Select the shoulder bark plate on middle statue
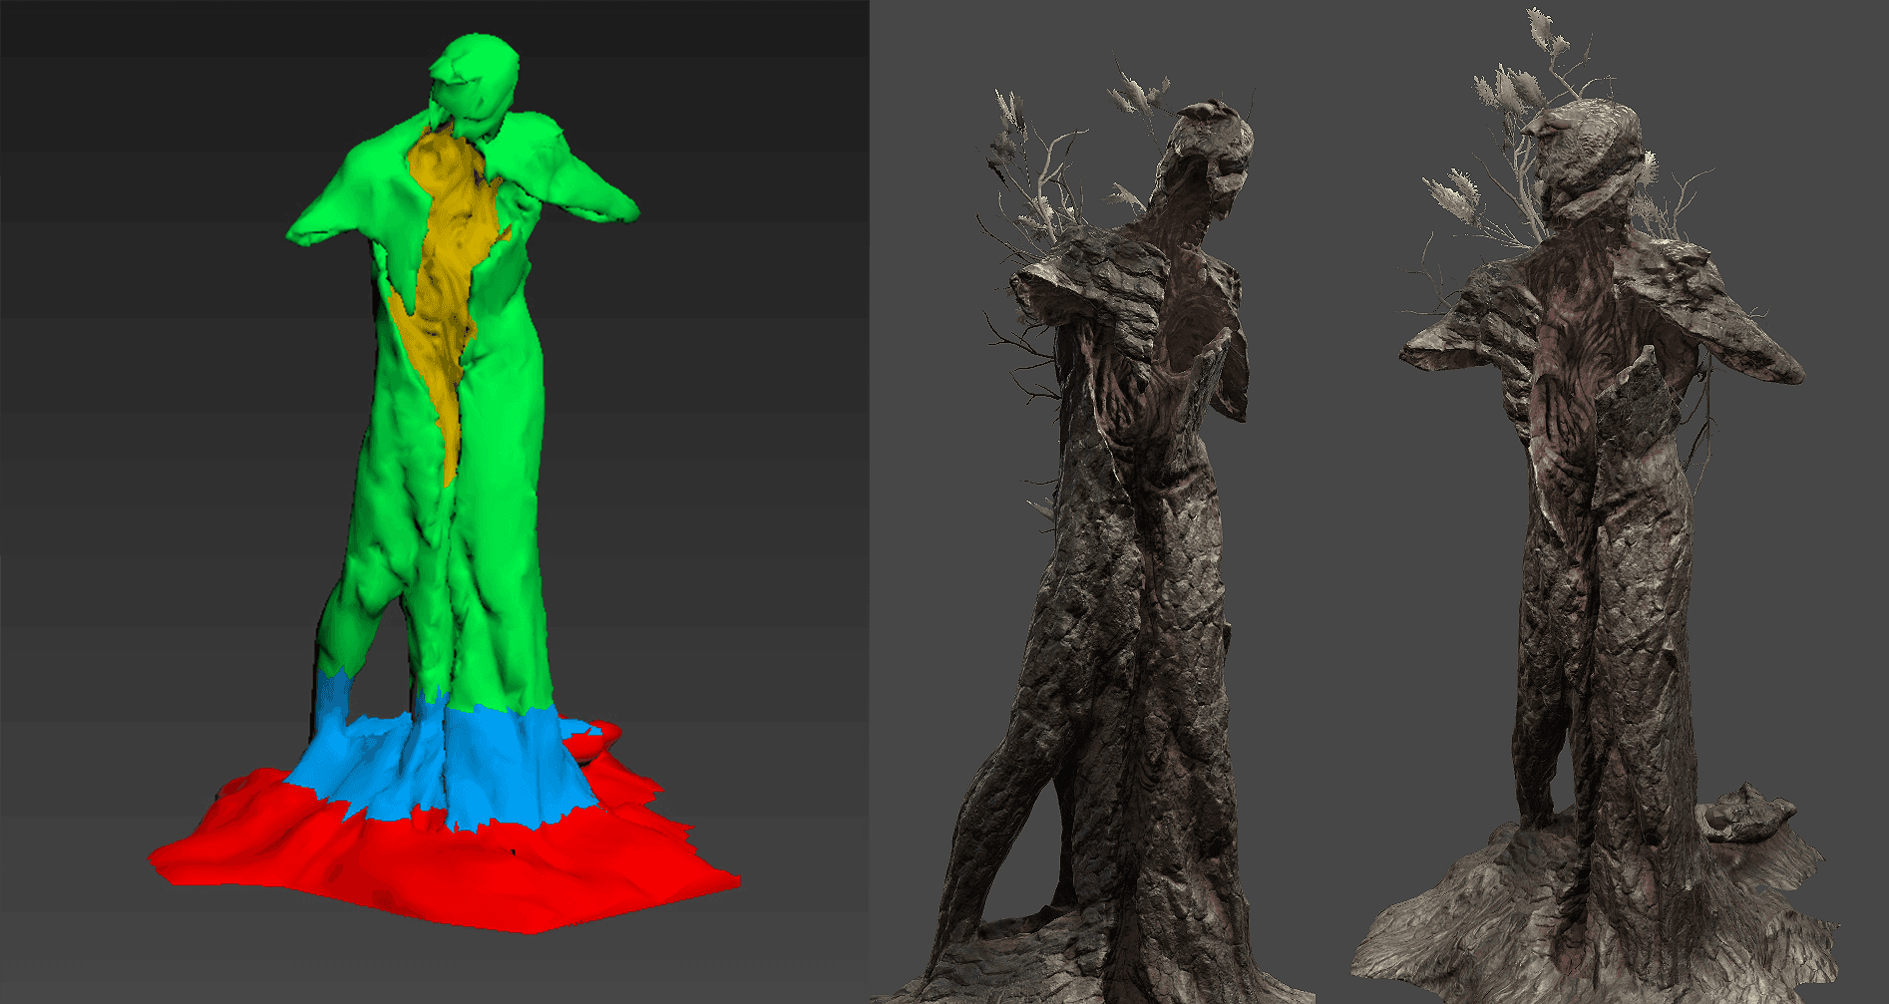 pos(1097,289)
